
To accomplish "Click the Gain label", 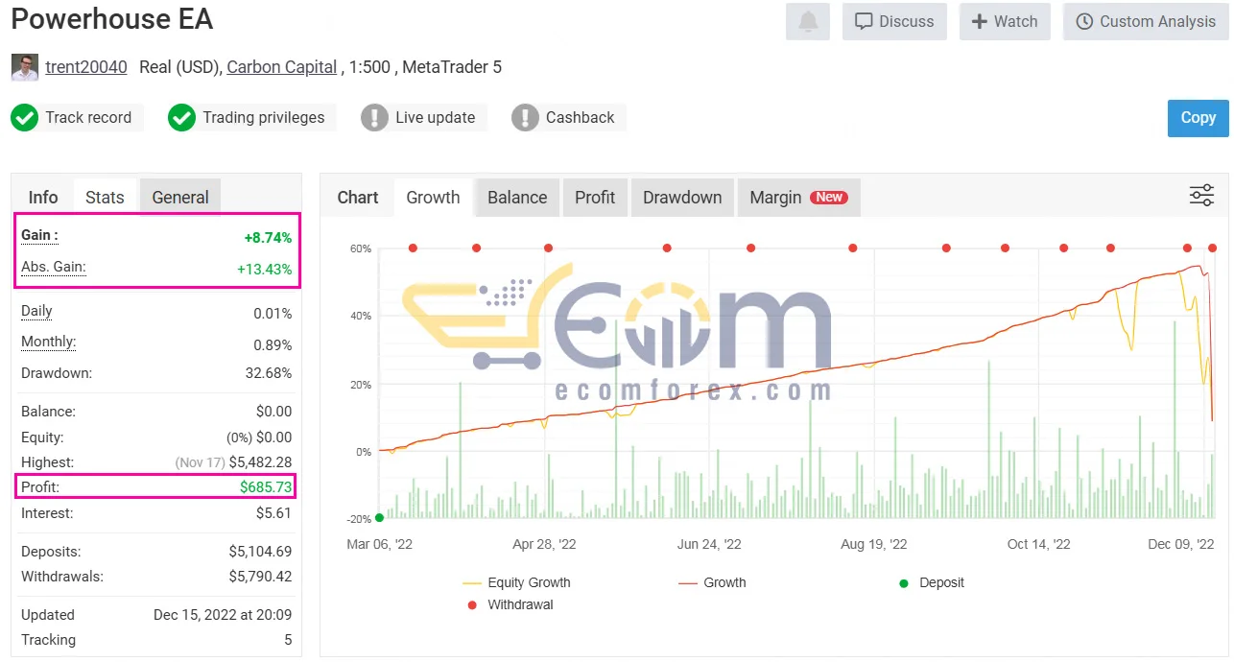I will (x=39, y=235).
